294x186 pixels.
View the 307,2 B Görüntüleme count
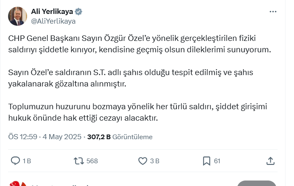click(x=119, y=137)
